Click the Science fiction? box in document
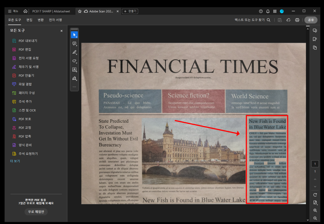Screen dimensions: 324x224 (194, 101)
